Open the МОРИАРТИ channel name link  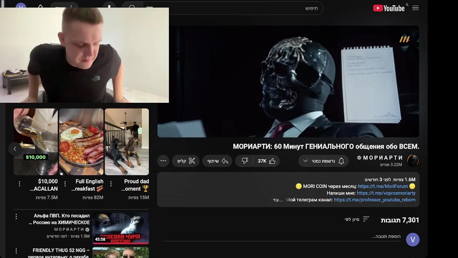383,158
